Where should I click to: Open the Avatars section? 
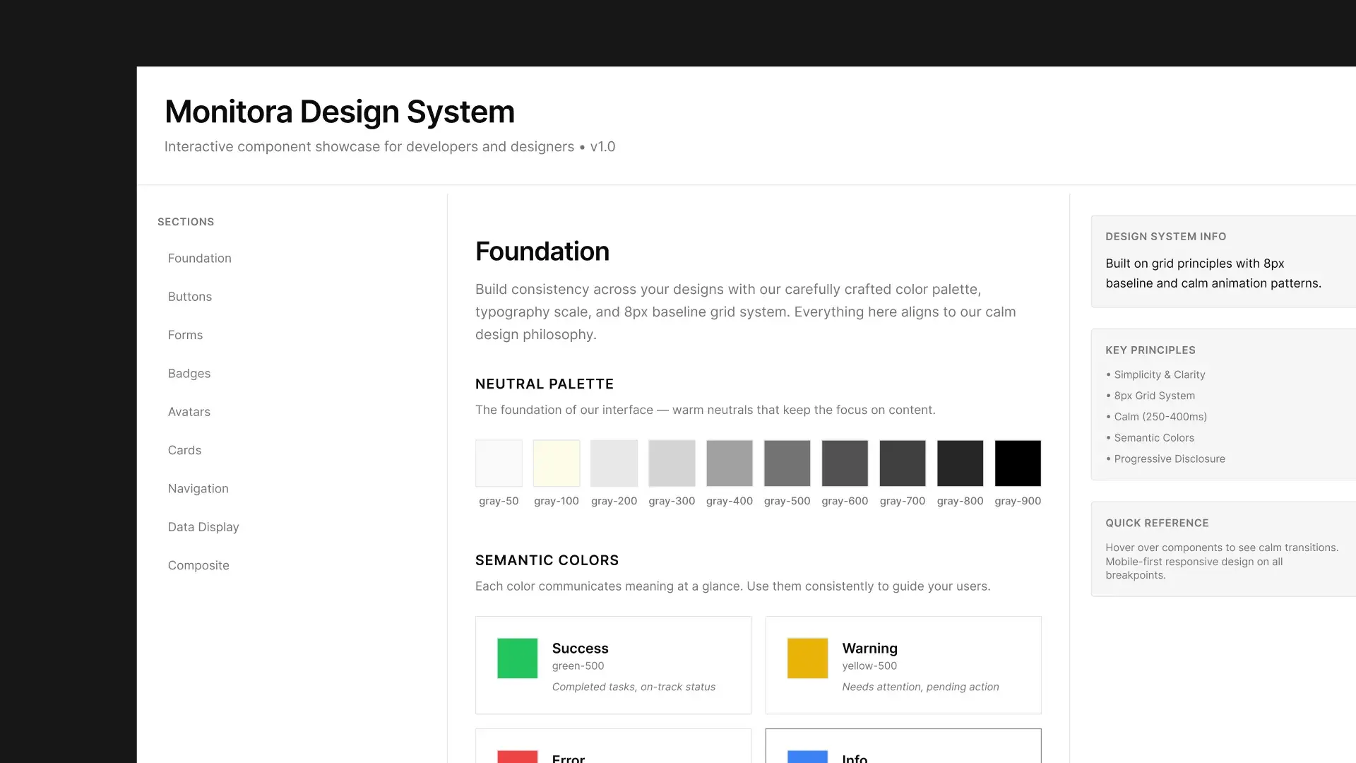pyautogui.click(x=189, y=412)
